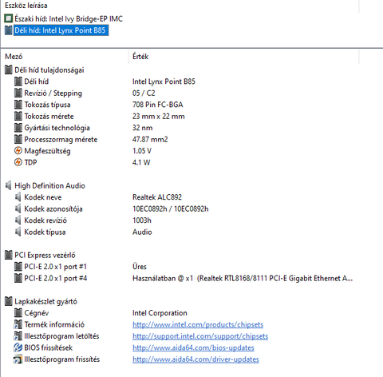Click the Érték column header
The image size is (383, 377).
tap(140, 57)
